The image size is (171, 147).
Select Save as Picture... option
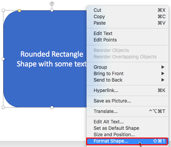[127, 101]
